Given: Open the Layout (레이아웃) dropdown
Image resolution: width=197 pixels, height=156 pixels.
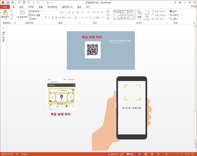Looking at the screenshot, I should [35, 11].
